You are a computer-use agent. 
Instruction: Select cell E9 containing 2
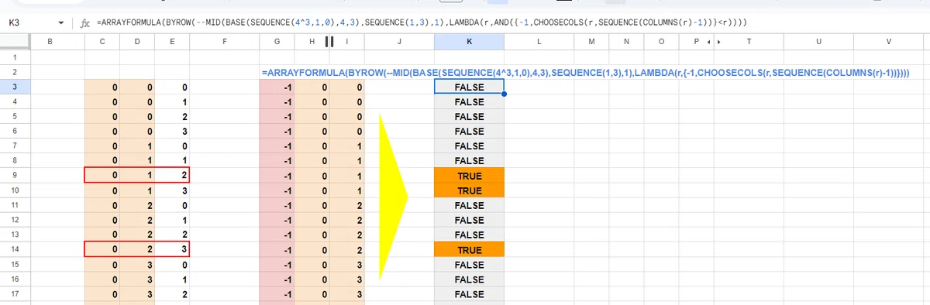point(172,176)
